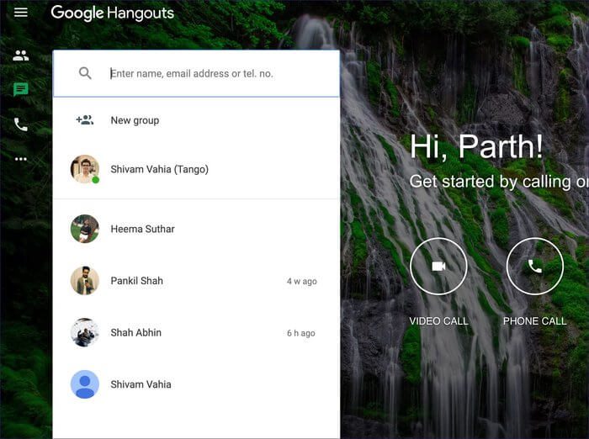Viewport: 589px width, 439px height.
Task: Select the Conversations chat icon
Action: pos(21,90)
